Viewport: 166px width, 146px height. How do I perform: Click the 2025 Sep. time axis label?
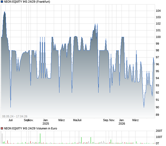click(x=106, y=120)
